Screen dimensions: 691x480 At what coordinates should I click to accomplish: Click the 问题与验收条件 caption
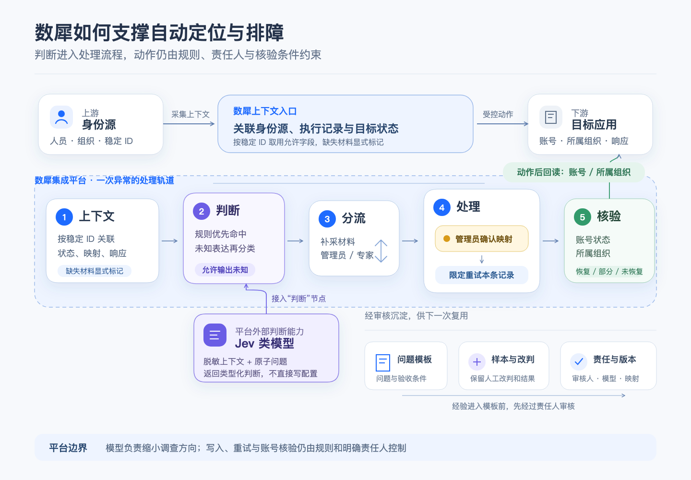pos(401,379)
